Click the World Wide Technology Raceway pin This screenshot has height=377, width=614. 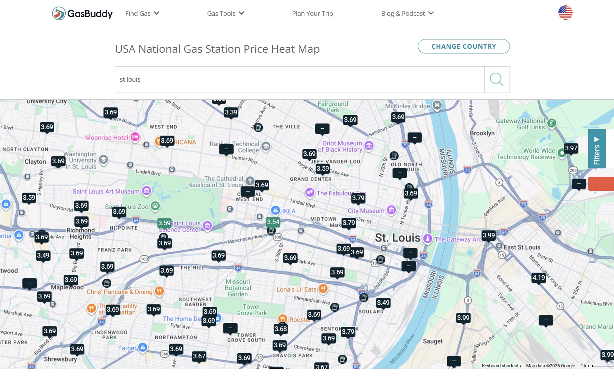click(x=561, y=153)
